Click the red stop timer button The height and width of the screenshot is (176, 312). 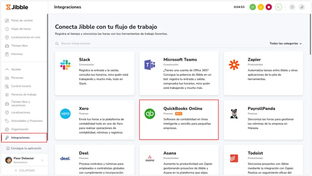pos(269,7)
